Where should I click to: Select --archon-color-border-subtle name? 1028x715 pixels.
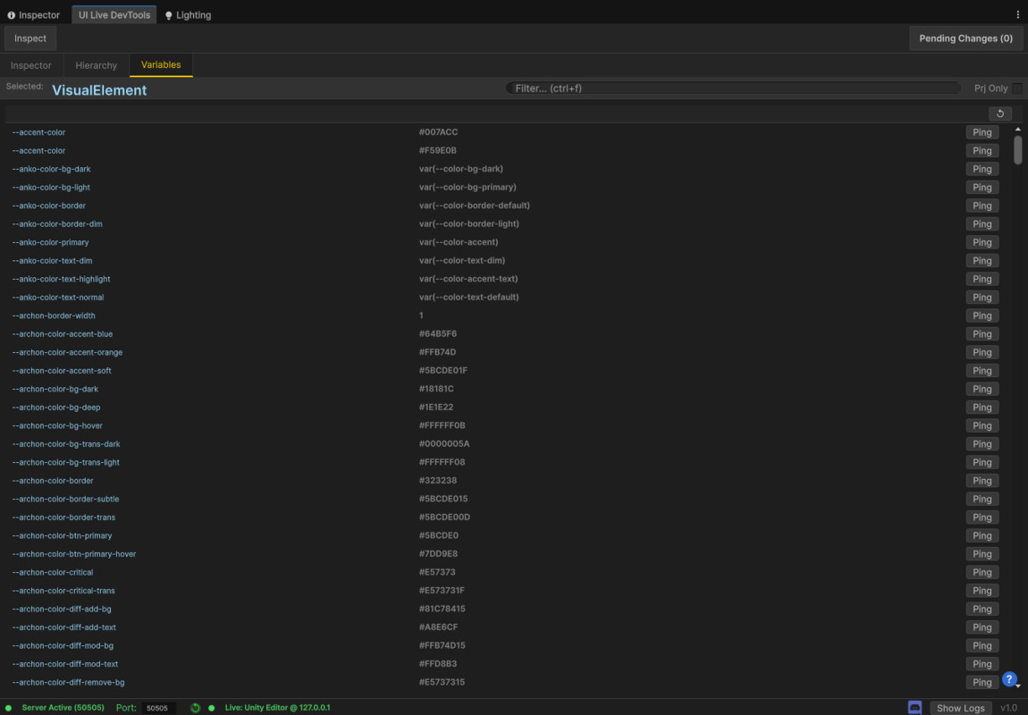65,499
